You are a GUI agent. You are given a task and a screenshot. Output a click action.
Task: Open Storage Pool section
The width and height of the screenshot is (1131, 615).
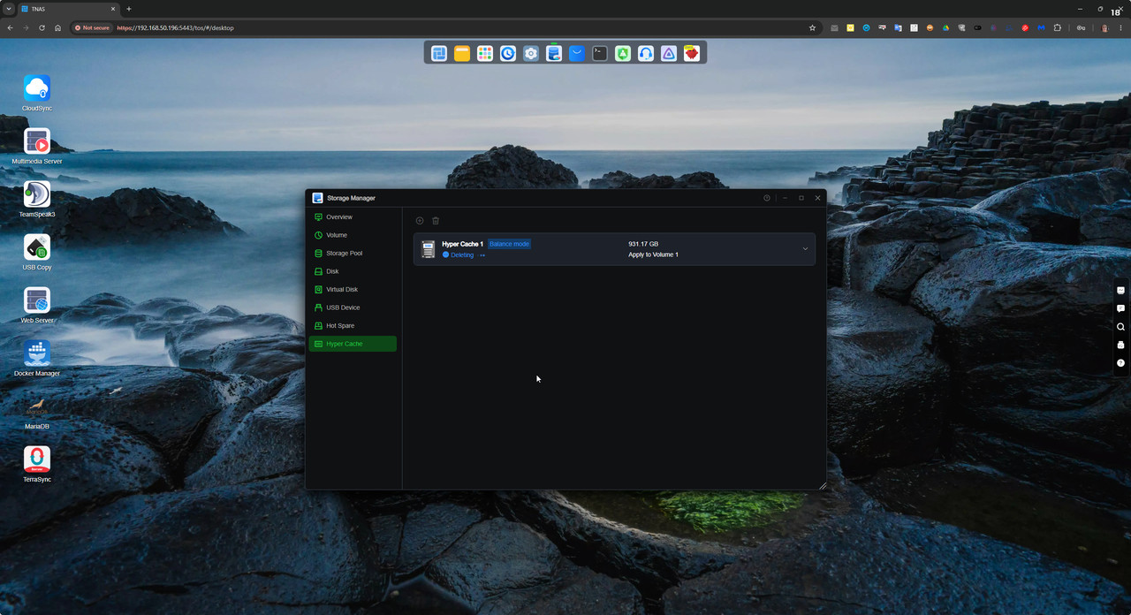click(353, 254)
